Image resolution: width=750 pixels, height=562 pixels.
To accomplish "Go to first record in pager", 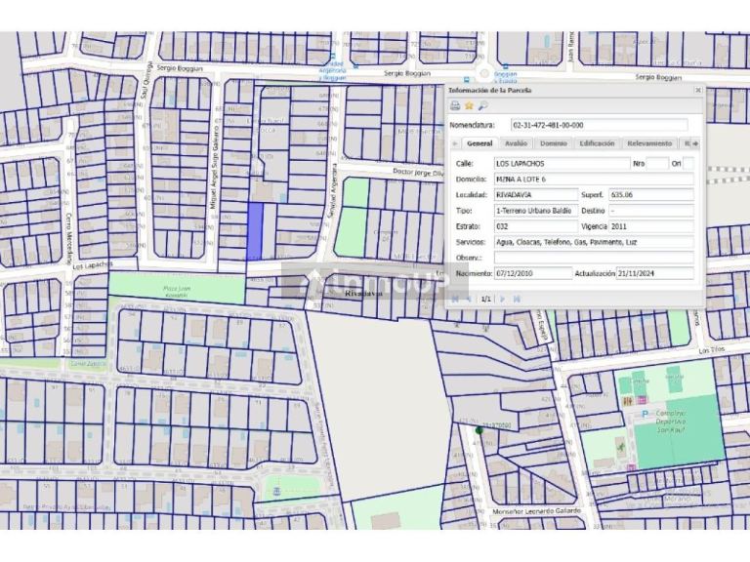I will coord(455,299).
